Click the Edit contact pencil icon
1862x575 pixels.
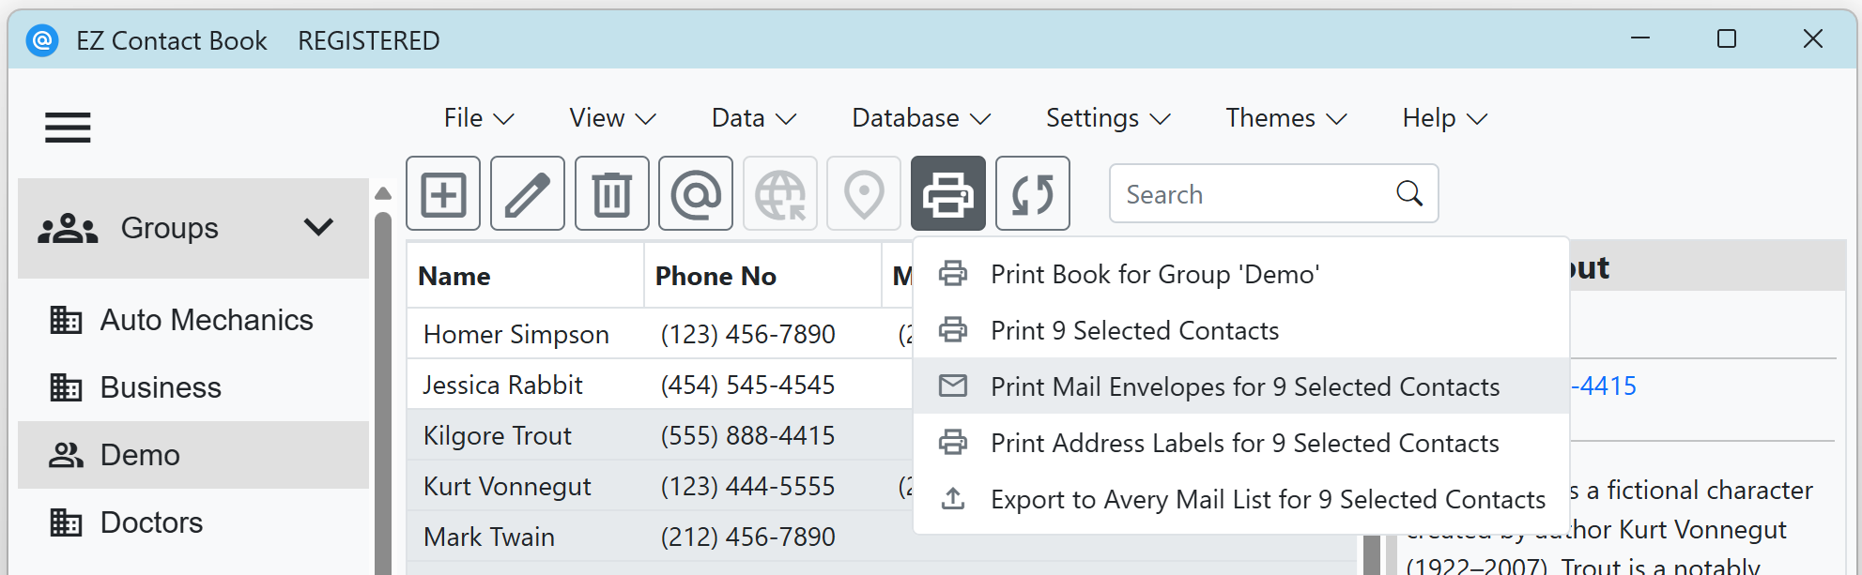point(528,194)
